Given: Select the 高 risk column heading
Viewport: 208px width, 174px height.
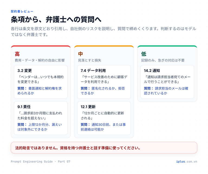Looking at the screenshot, I should point(17,54).
